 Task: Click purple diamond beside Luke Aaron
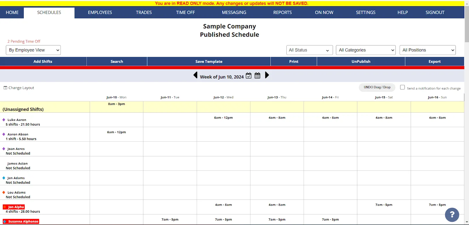tap(4, 120)
